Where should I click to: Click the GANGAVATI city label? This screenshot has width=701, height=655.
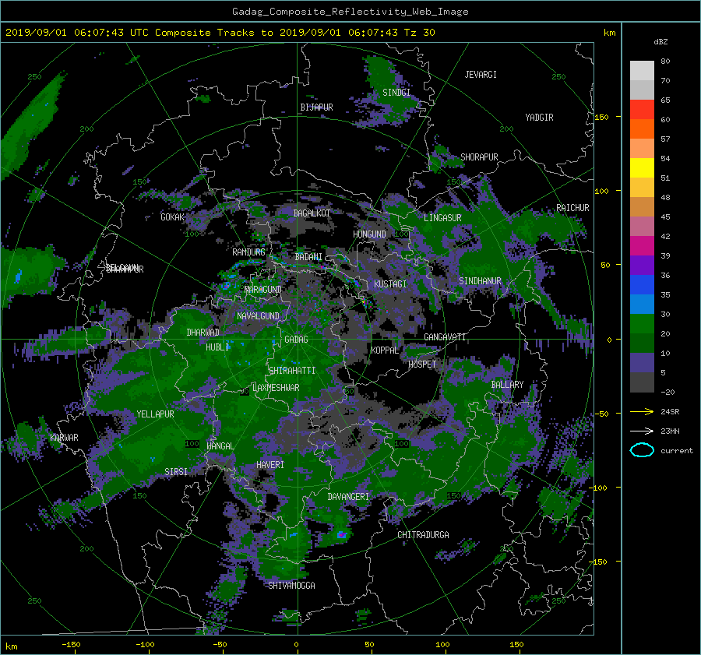pos(445,337)
